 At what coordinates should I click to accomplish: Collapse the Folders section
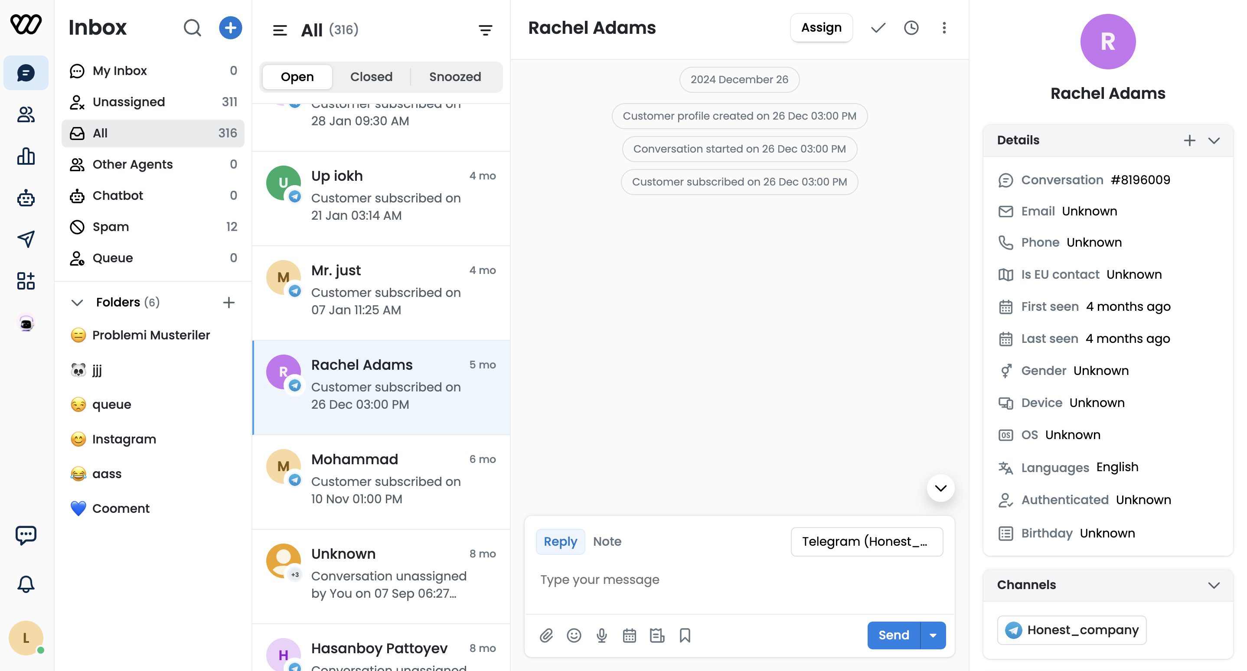click(78, 303)
